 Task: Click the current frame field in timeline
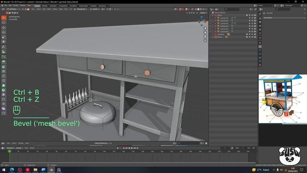click(x=225, y=148)
